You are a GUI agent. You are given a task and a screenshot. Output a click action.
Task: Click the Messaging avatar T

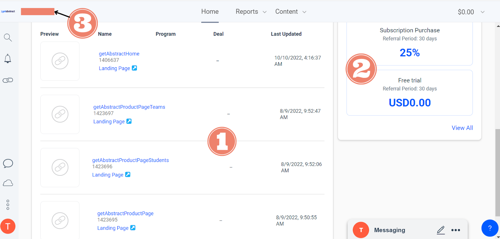(x=361, y=230)
